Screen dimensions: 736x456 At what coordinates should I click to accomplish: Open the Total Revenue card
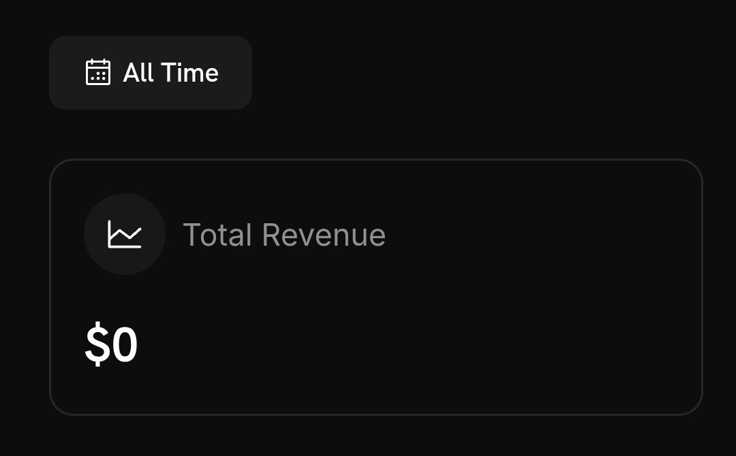coord(375,287)
